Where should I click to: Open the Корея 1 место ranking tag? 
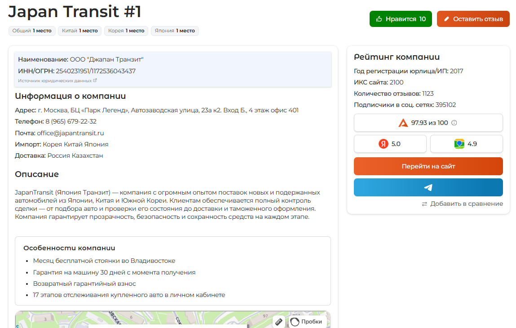coord(126,31)
